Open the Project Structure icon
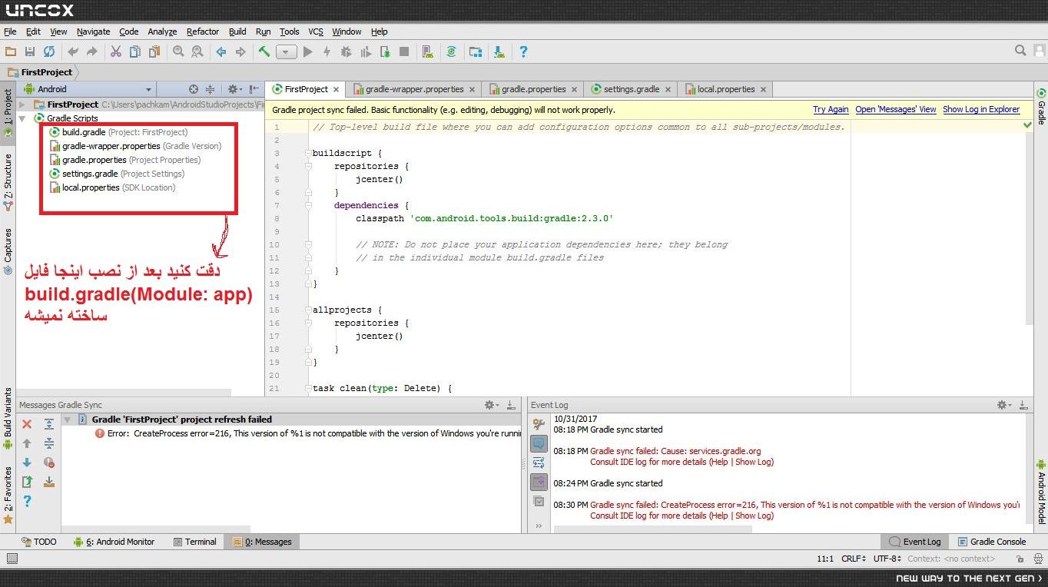 (476, 51)
